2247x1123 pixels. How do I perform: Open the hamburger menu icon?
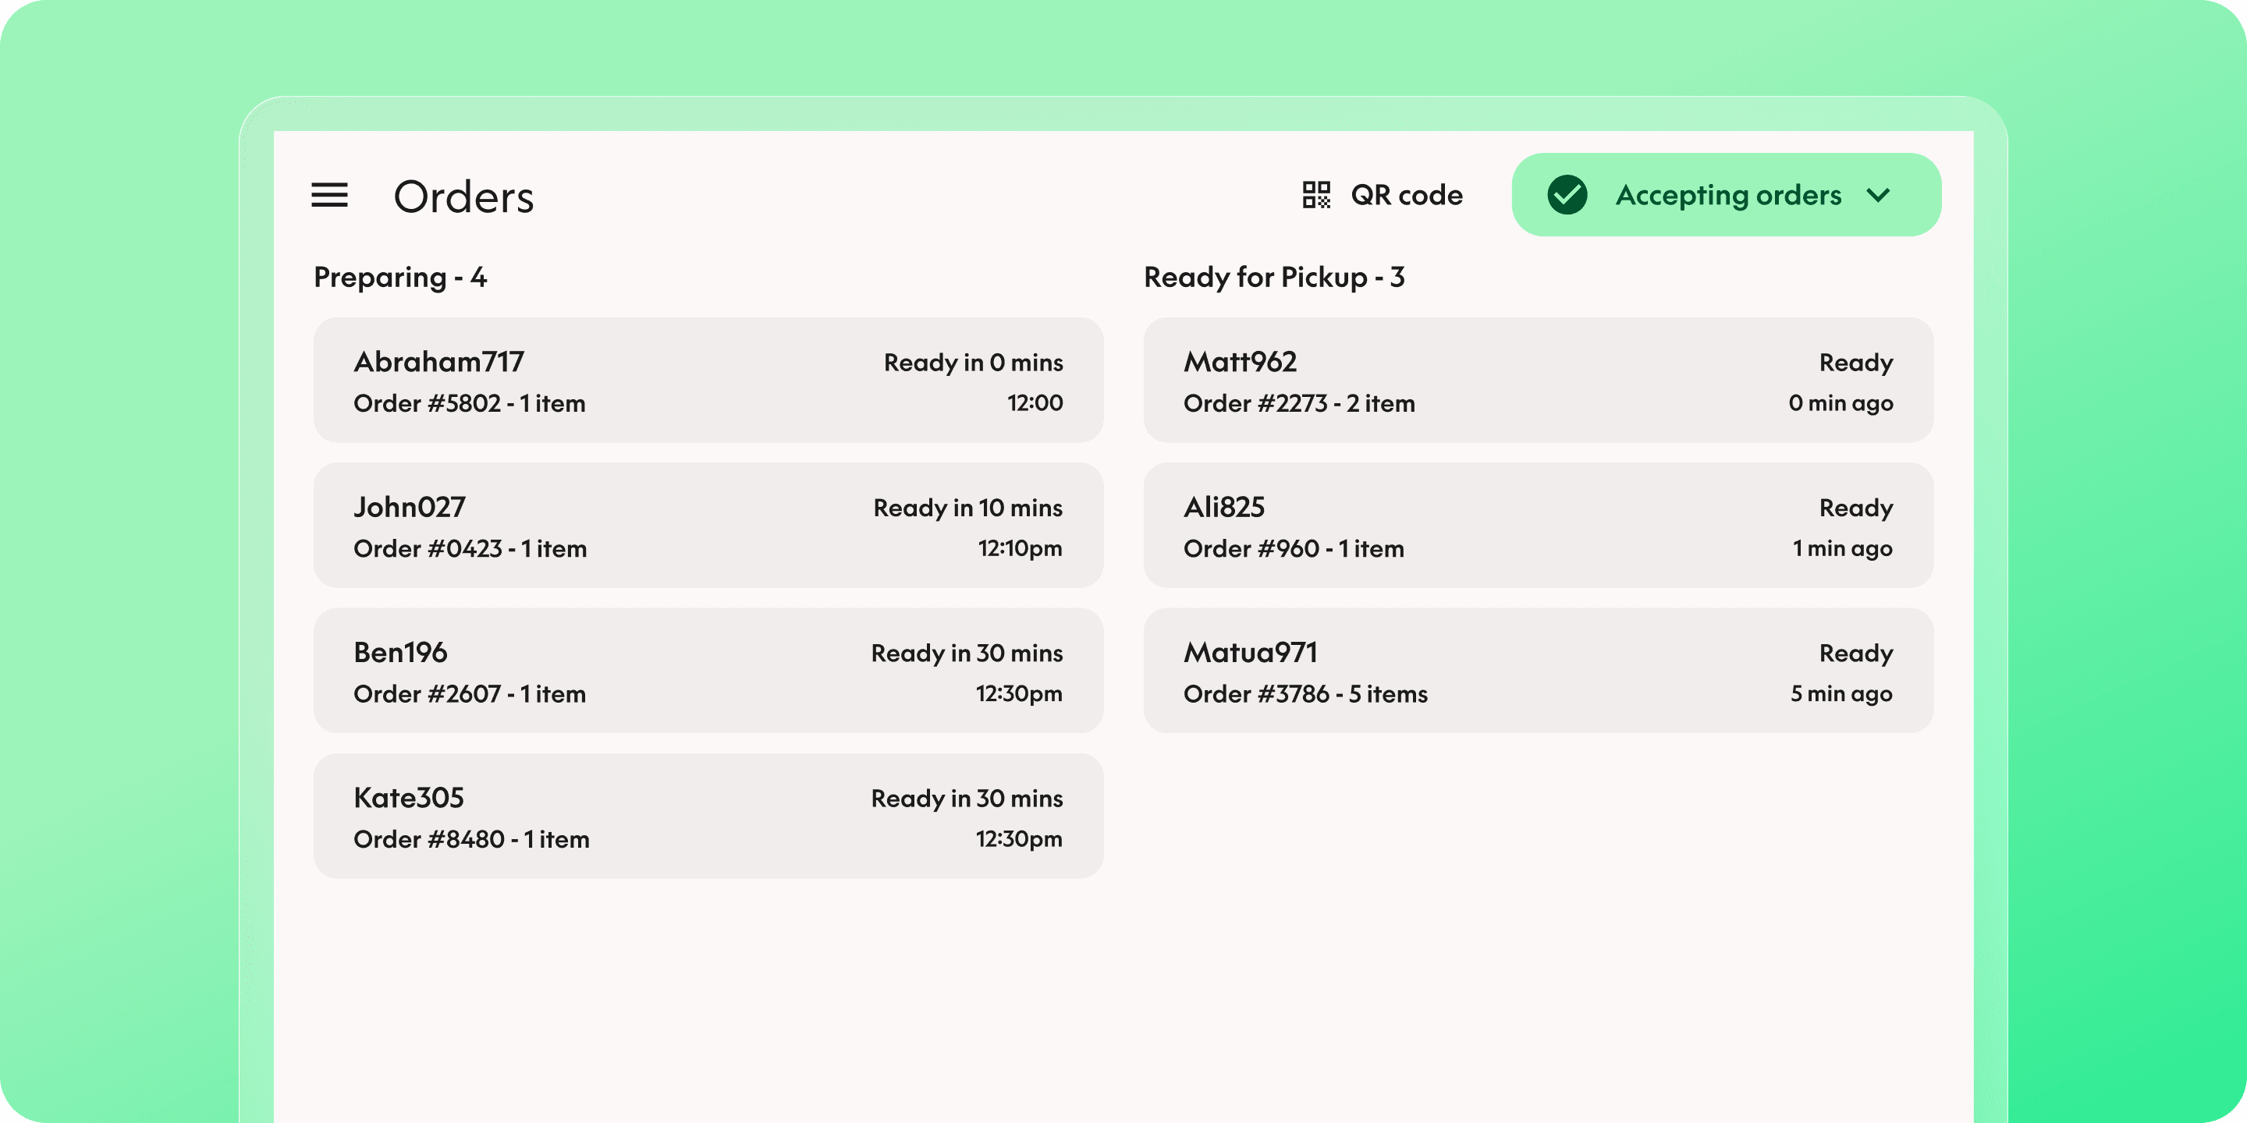tap(330, 195)
